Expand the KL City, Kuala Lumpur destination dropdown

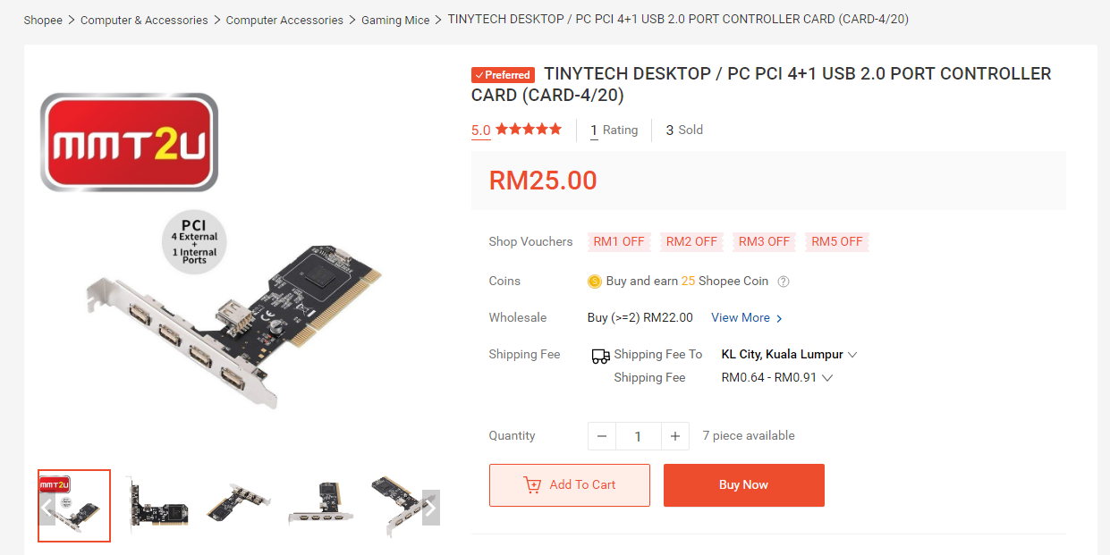click(x=789, y=354)
